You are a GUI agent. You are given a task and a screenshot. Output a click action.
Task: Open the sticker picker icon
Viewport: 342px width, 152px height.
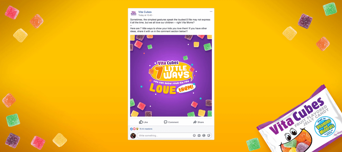(x=209, y=136)
